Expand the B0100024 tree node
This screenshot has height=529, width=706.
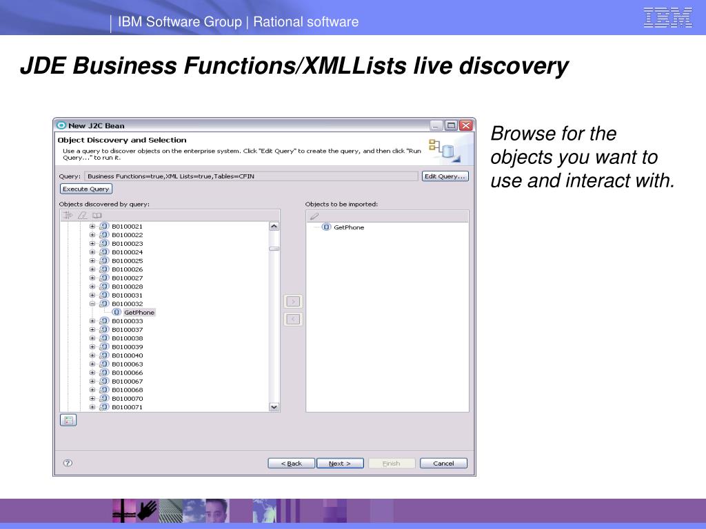[92, 252]
